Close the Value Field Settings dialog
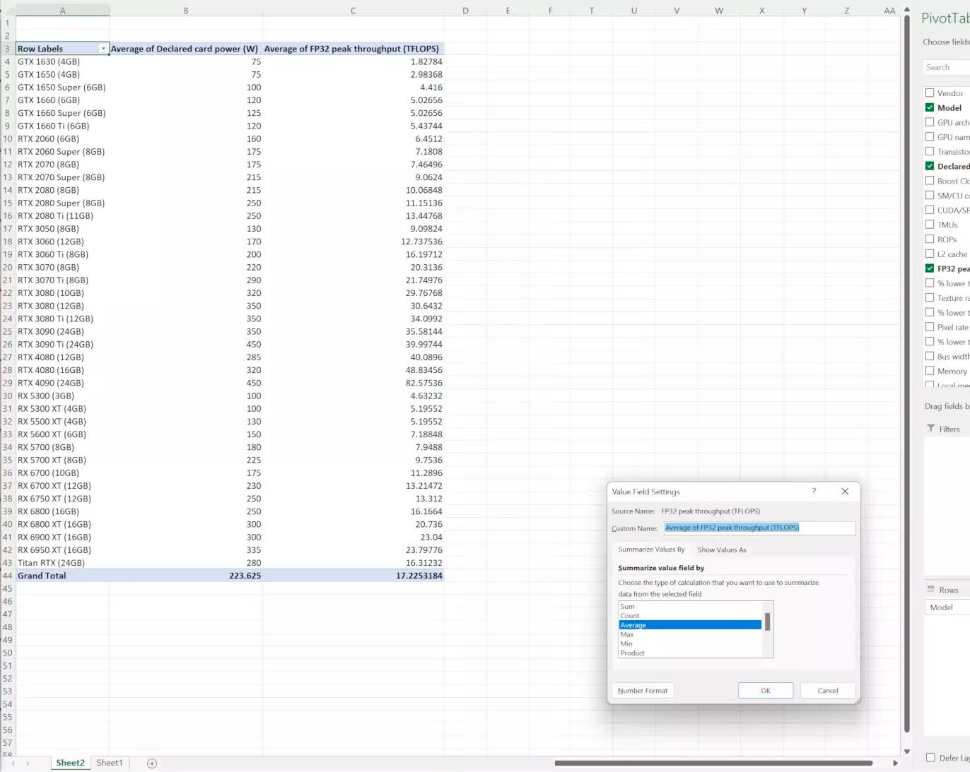Viewport: 970px width, 772px height. pyautogui.click(x=845, y=491)
